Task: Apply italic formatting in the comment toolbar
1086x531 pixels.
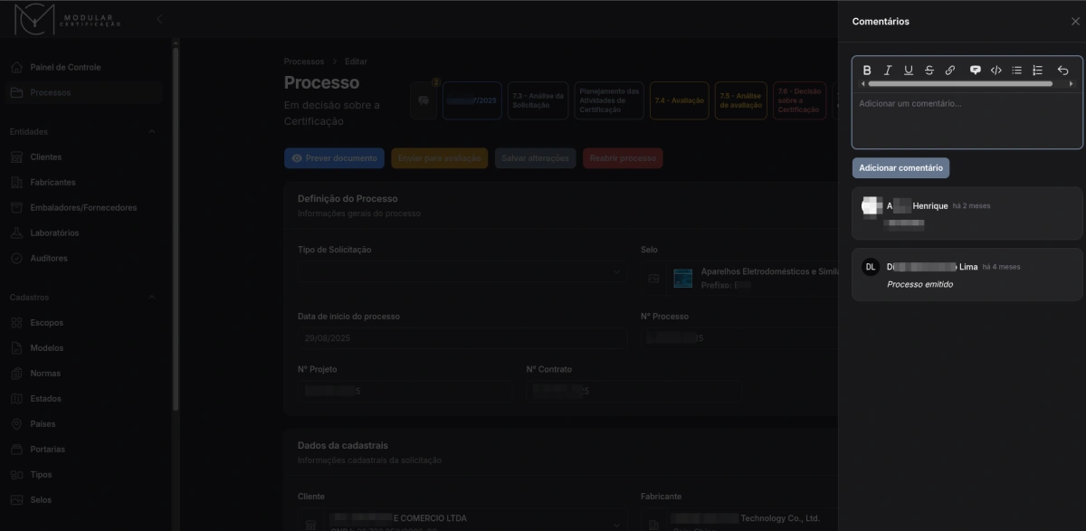Action: point(888,70)
